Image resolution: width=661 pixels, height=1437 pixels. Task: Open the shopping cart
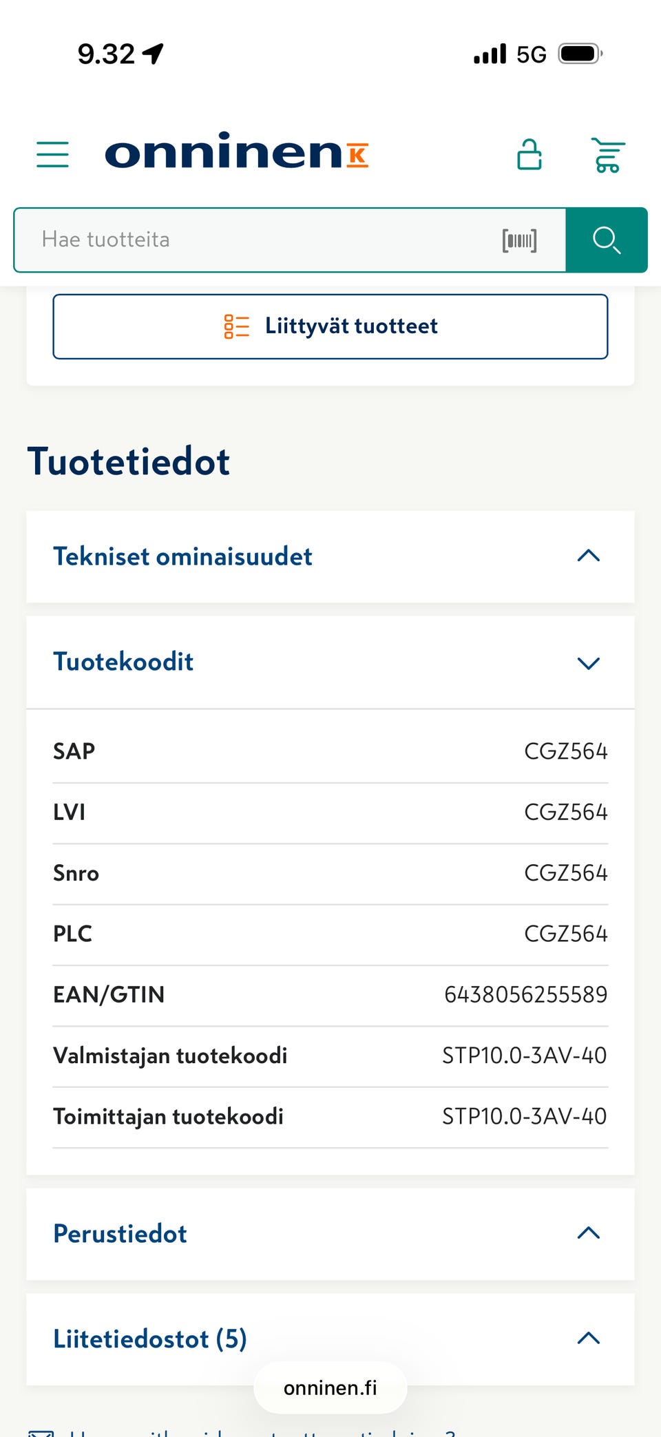[x=607, y=155]
